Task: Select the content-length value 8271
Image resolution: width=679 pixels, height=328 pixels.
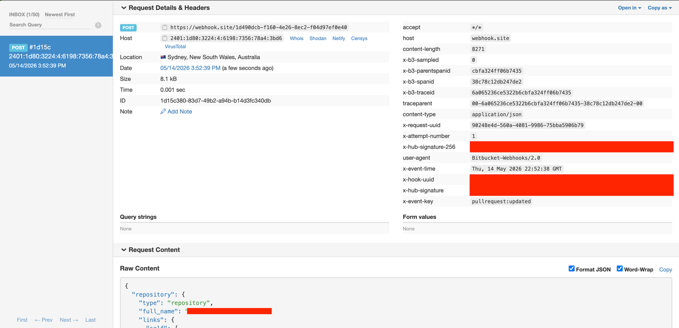Action: 478,49
